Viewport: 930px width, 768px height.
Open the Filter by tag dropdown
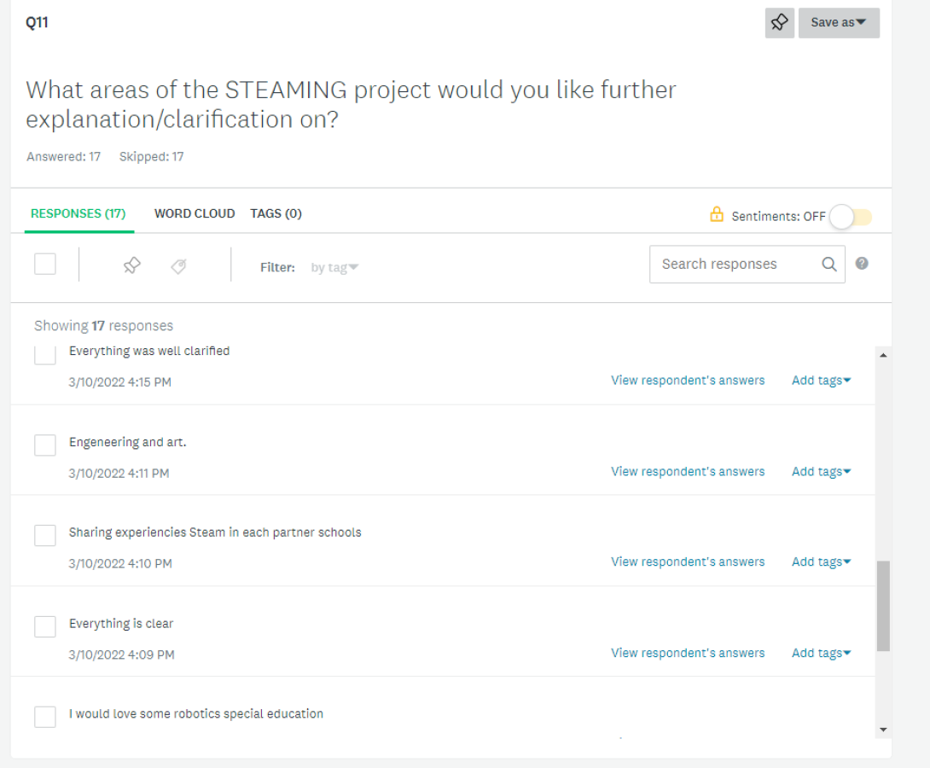pyautogui.click(x=334, y=267)
